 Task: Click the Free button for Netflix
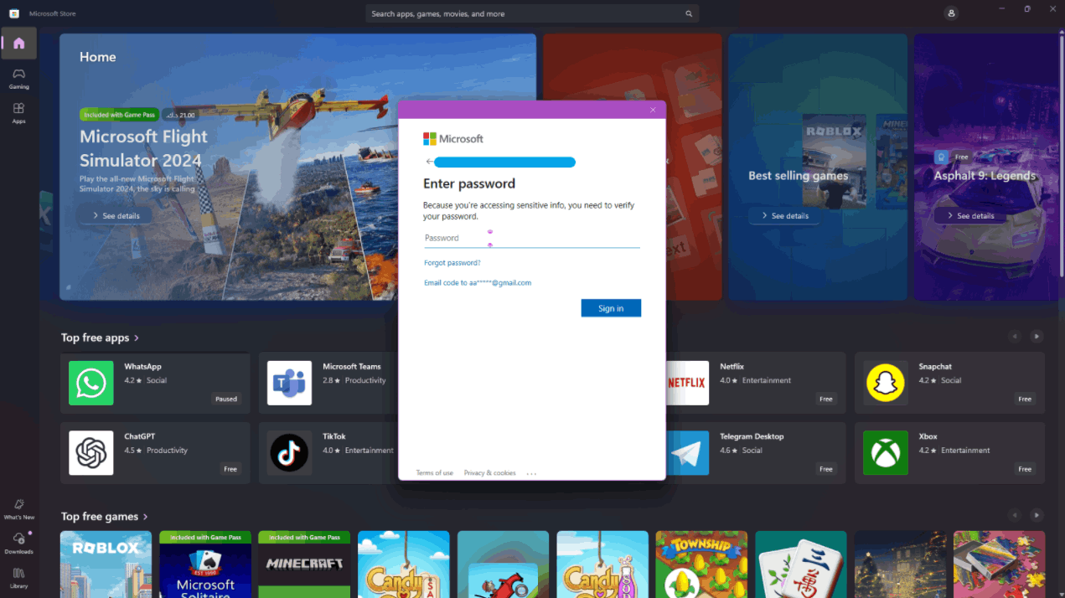[x=826, y=399]
